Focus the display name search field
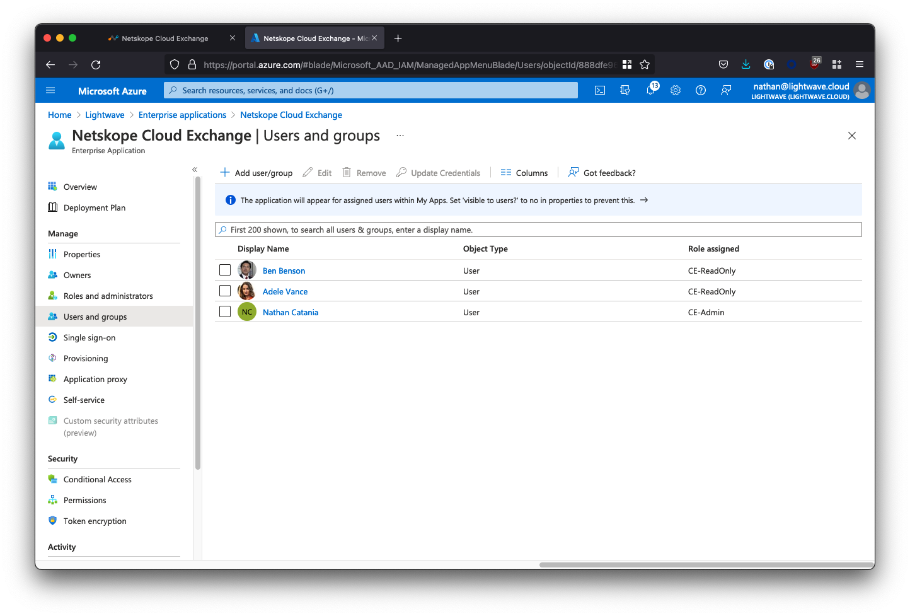 tap(538, 230)
